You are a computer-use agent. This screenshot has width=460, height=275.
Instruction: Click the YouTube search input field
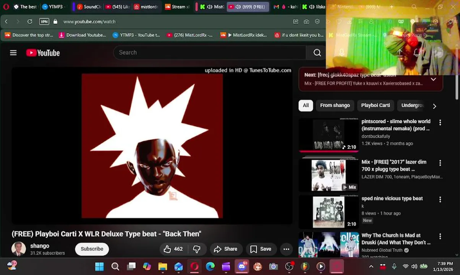click(x=209, y=53)
